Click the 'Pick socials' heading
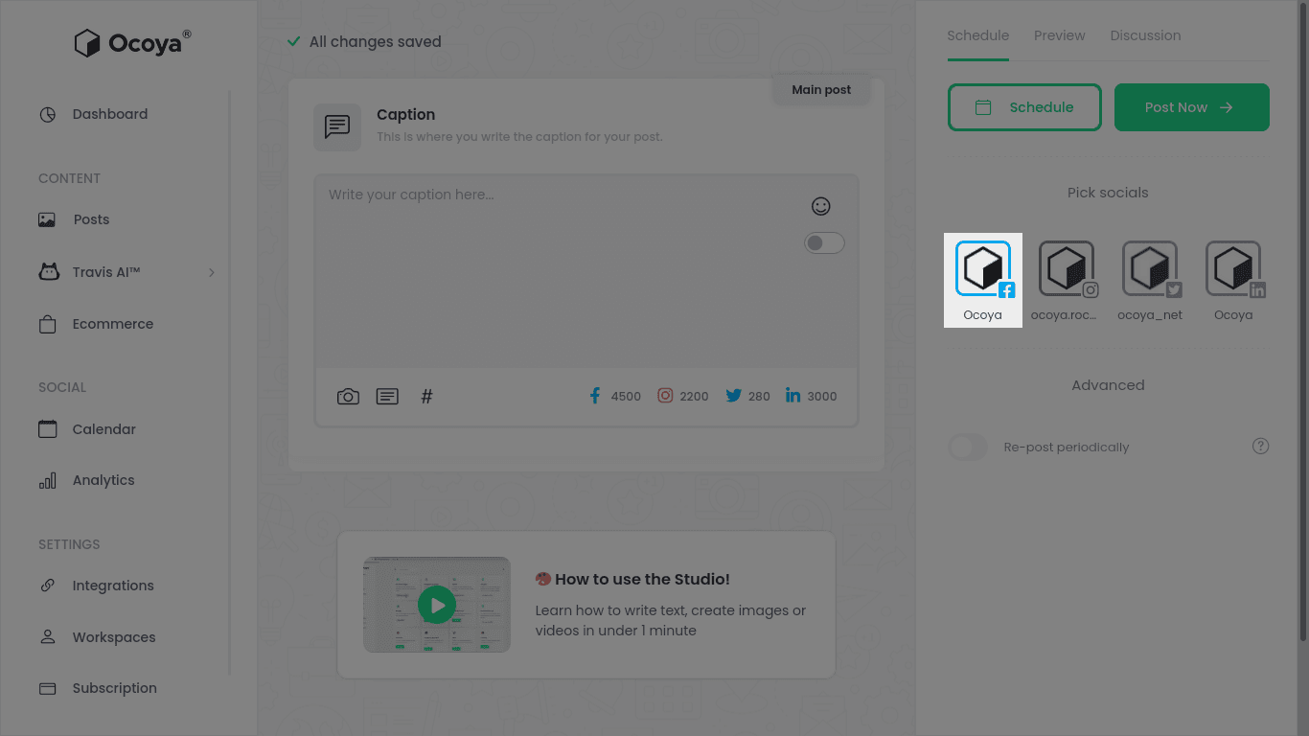1309x736 pixels. (1108, 193)
